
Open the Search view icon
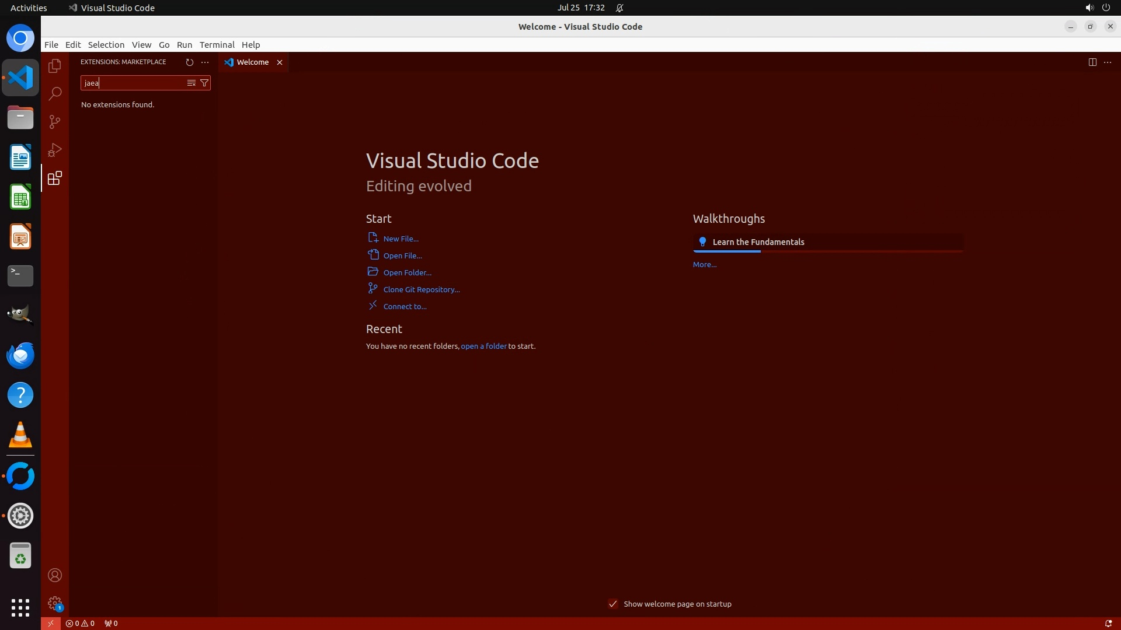coord(54,94)
